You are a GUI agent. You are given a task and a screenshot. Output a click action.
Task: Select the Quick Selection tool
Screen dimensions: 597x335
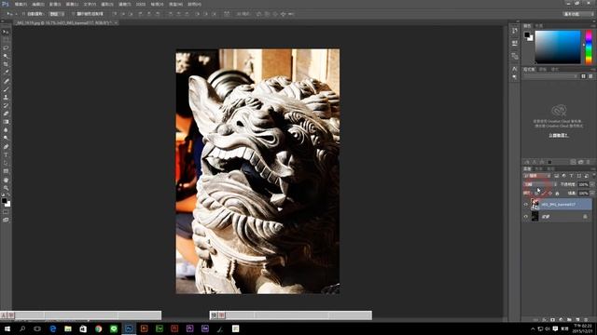pyautogui.click(x=6, y=56)
